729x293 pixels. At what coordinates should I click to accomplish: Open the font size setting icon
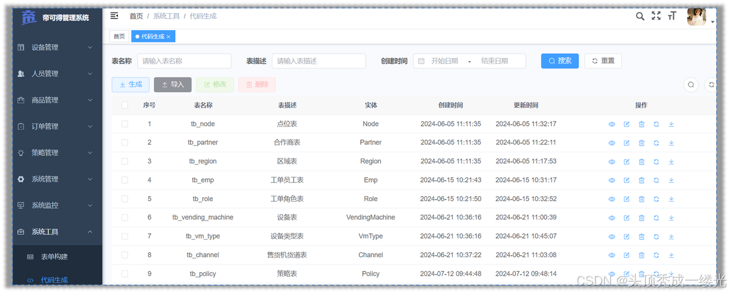click(x=672, y=16)
